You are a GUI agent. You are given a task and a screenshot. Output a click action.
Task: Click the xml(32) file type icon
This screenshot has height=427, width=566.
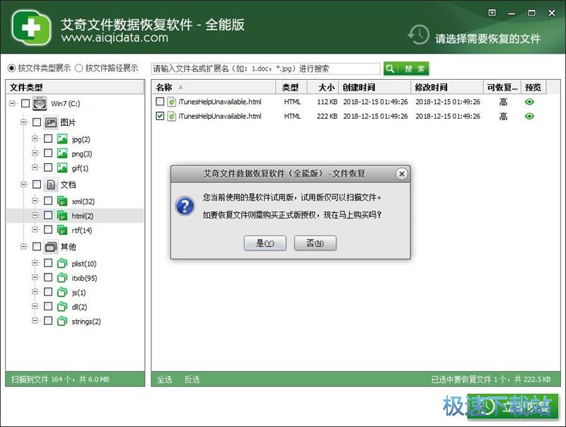pos(62,201)
